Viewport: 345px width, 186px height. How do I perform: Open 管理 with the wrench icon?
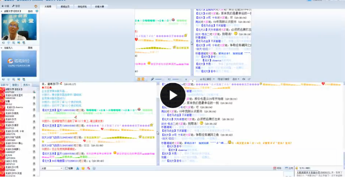(x=16, y=6)
